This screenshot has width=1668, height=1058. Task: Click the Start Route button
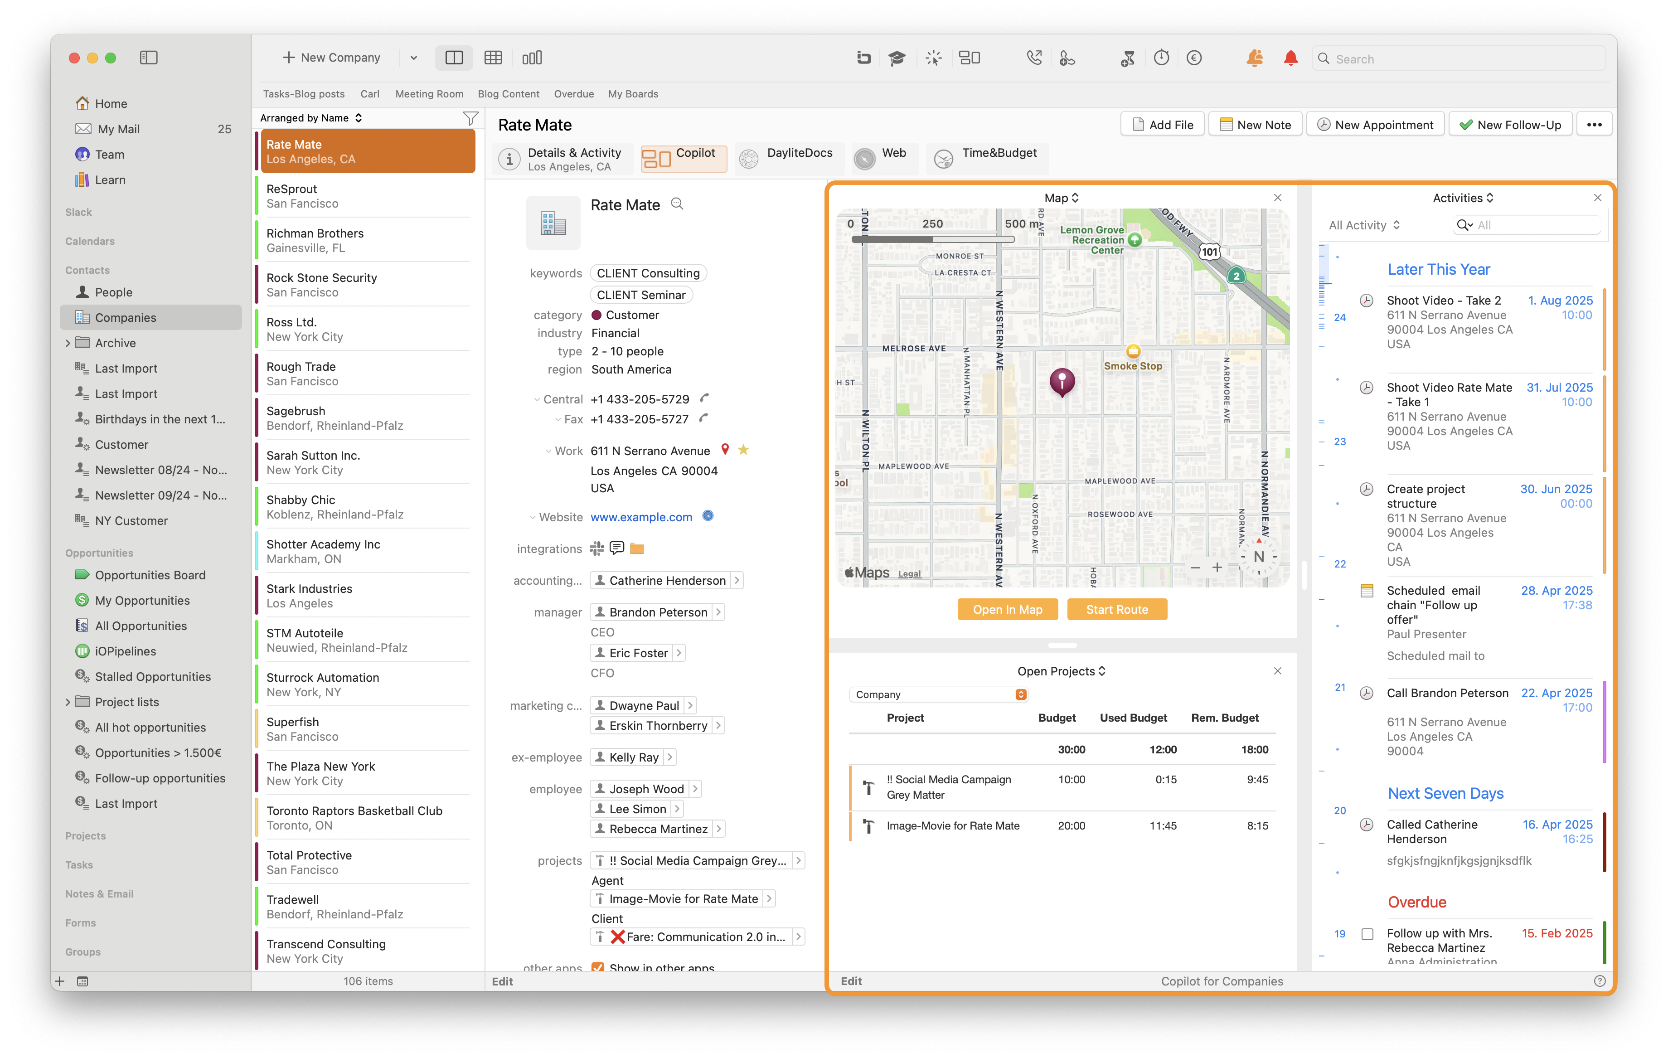(1117, 610)
